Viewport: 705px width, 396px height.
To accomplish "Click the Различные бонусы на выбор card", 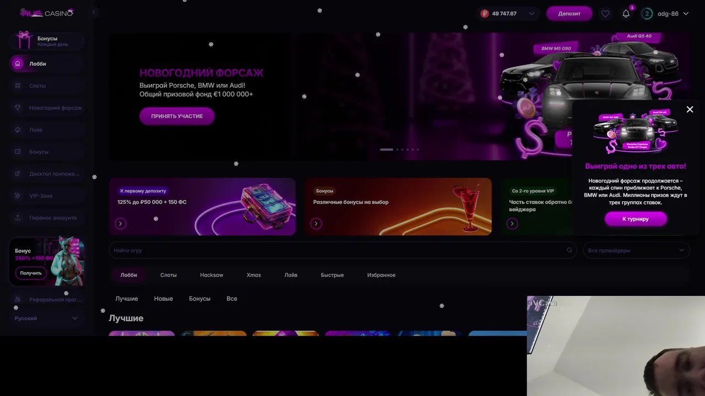I will (x=398, y=206).
